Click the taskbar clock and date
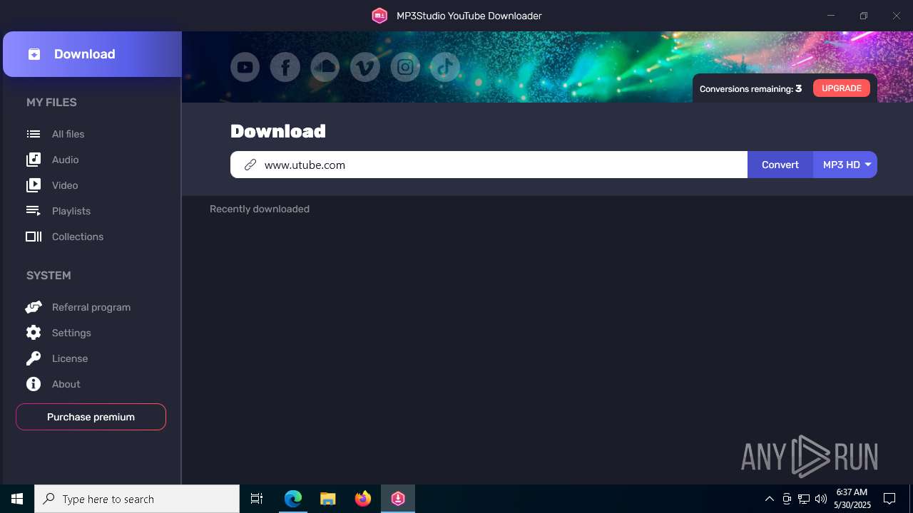Image resolution: width=913 pixels, height=513 pixels. click(x=852, y=499)
